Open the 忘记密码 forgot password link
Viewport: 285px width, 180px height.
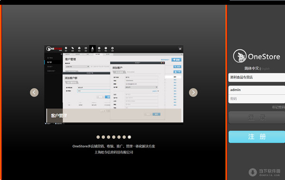tap(278, 107)
